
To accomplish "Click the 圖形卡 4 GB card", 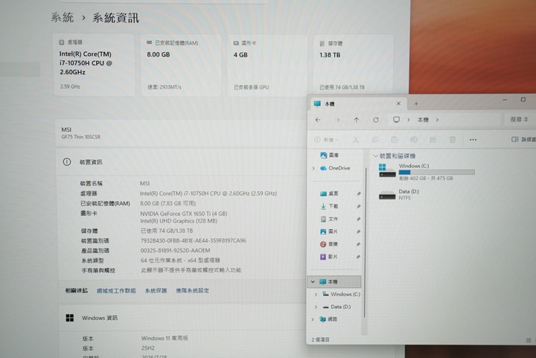I will click(267, 65).
